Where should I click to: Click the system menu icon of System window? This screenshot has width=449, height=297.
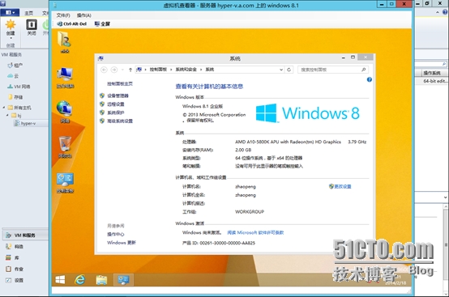click(x=100, y=58)
